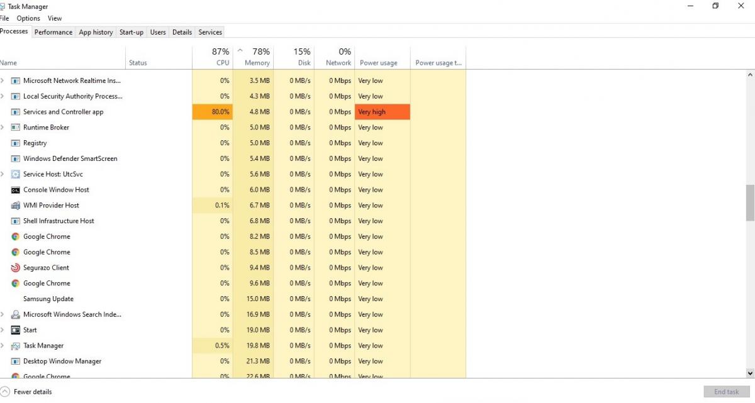Expand the Microsoft Windows Search Indexer group
The height and width of the screenshot is (403, 755).
point(3,314)
